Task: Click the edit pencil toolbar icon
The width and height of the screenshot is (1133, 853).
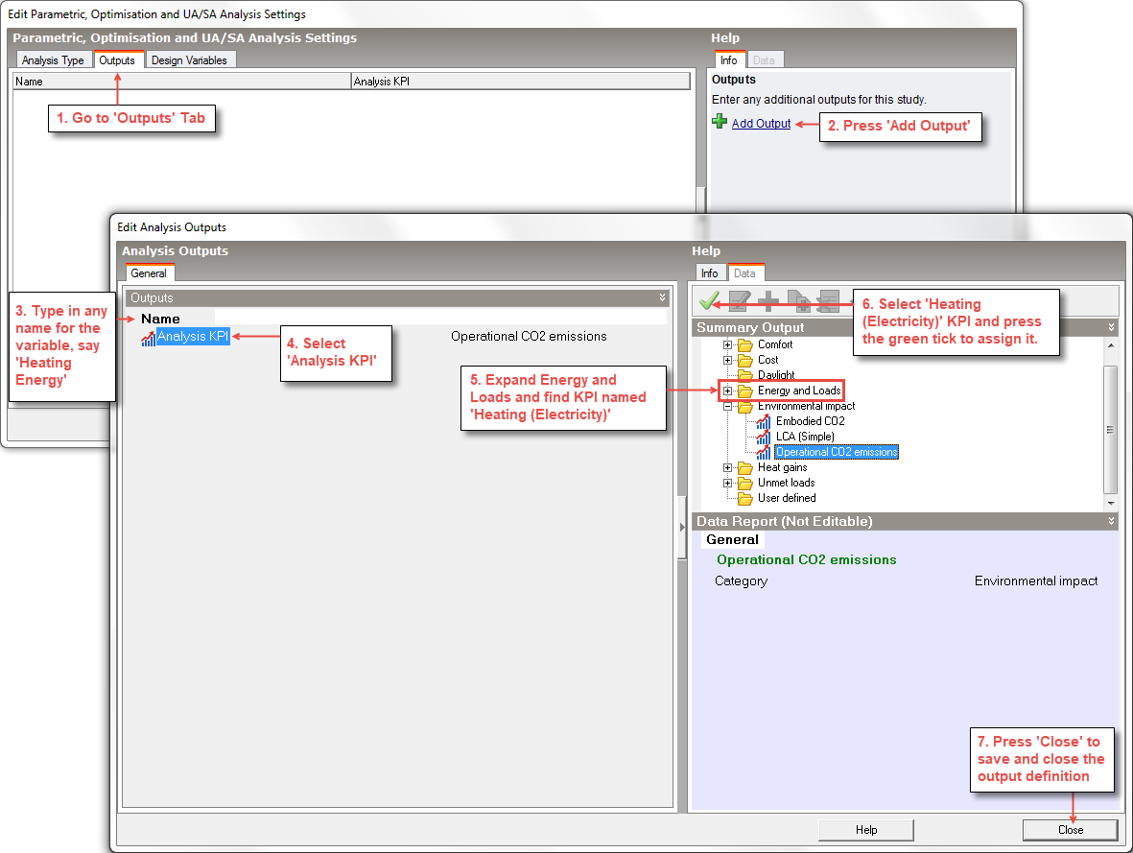Action: [x=739, y=301]
